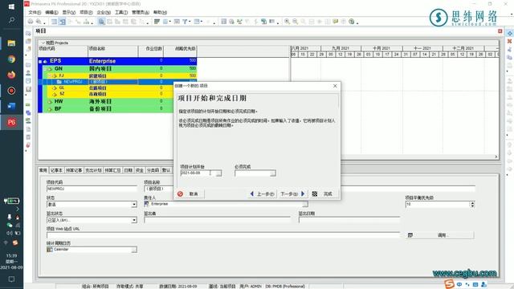
Task: Click the 项目计划开始 date field in wizard
Action: coord(198,173)
